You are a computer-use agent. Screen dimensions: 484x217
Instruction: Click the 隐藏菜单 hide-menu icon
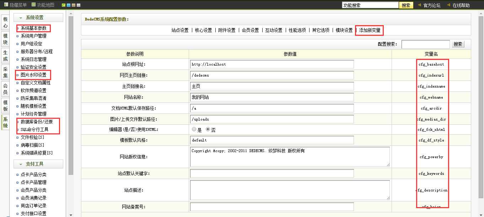coord(6,5)
